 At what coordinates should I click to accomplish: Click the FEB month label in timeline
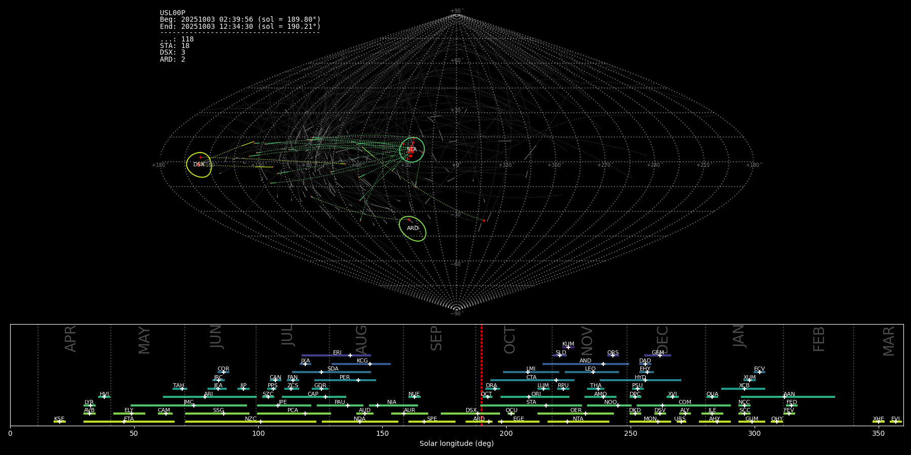pyautogui.click(x=819, y=339)
